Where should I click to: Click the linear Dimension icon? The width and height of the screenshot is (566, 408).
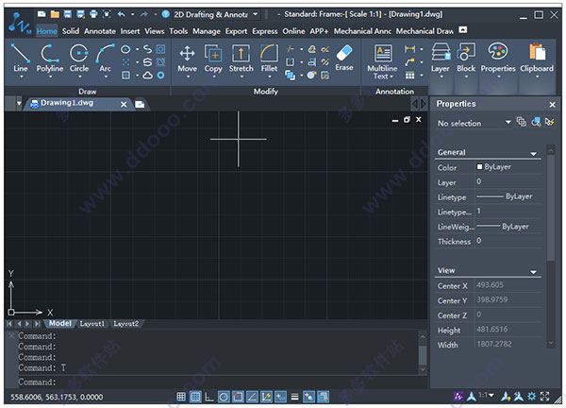(x=409, y=49)
